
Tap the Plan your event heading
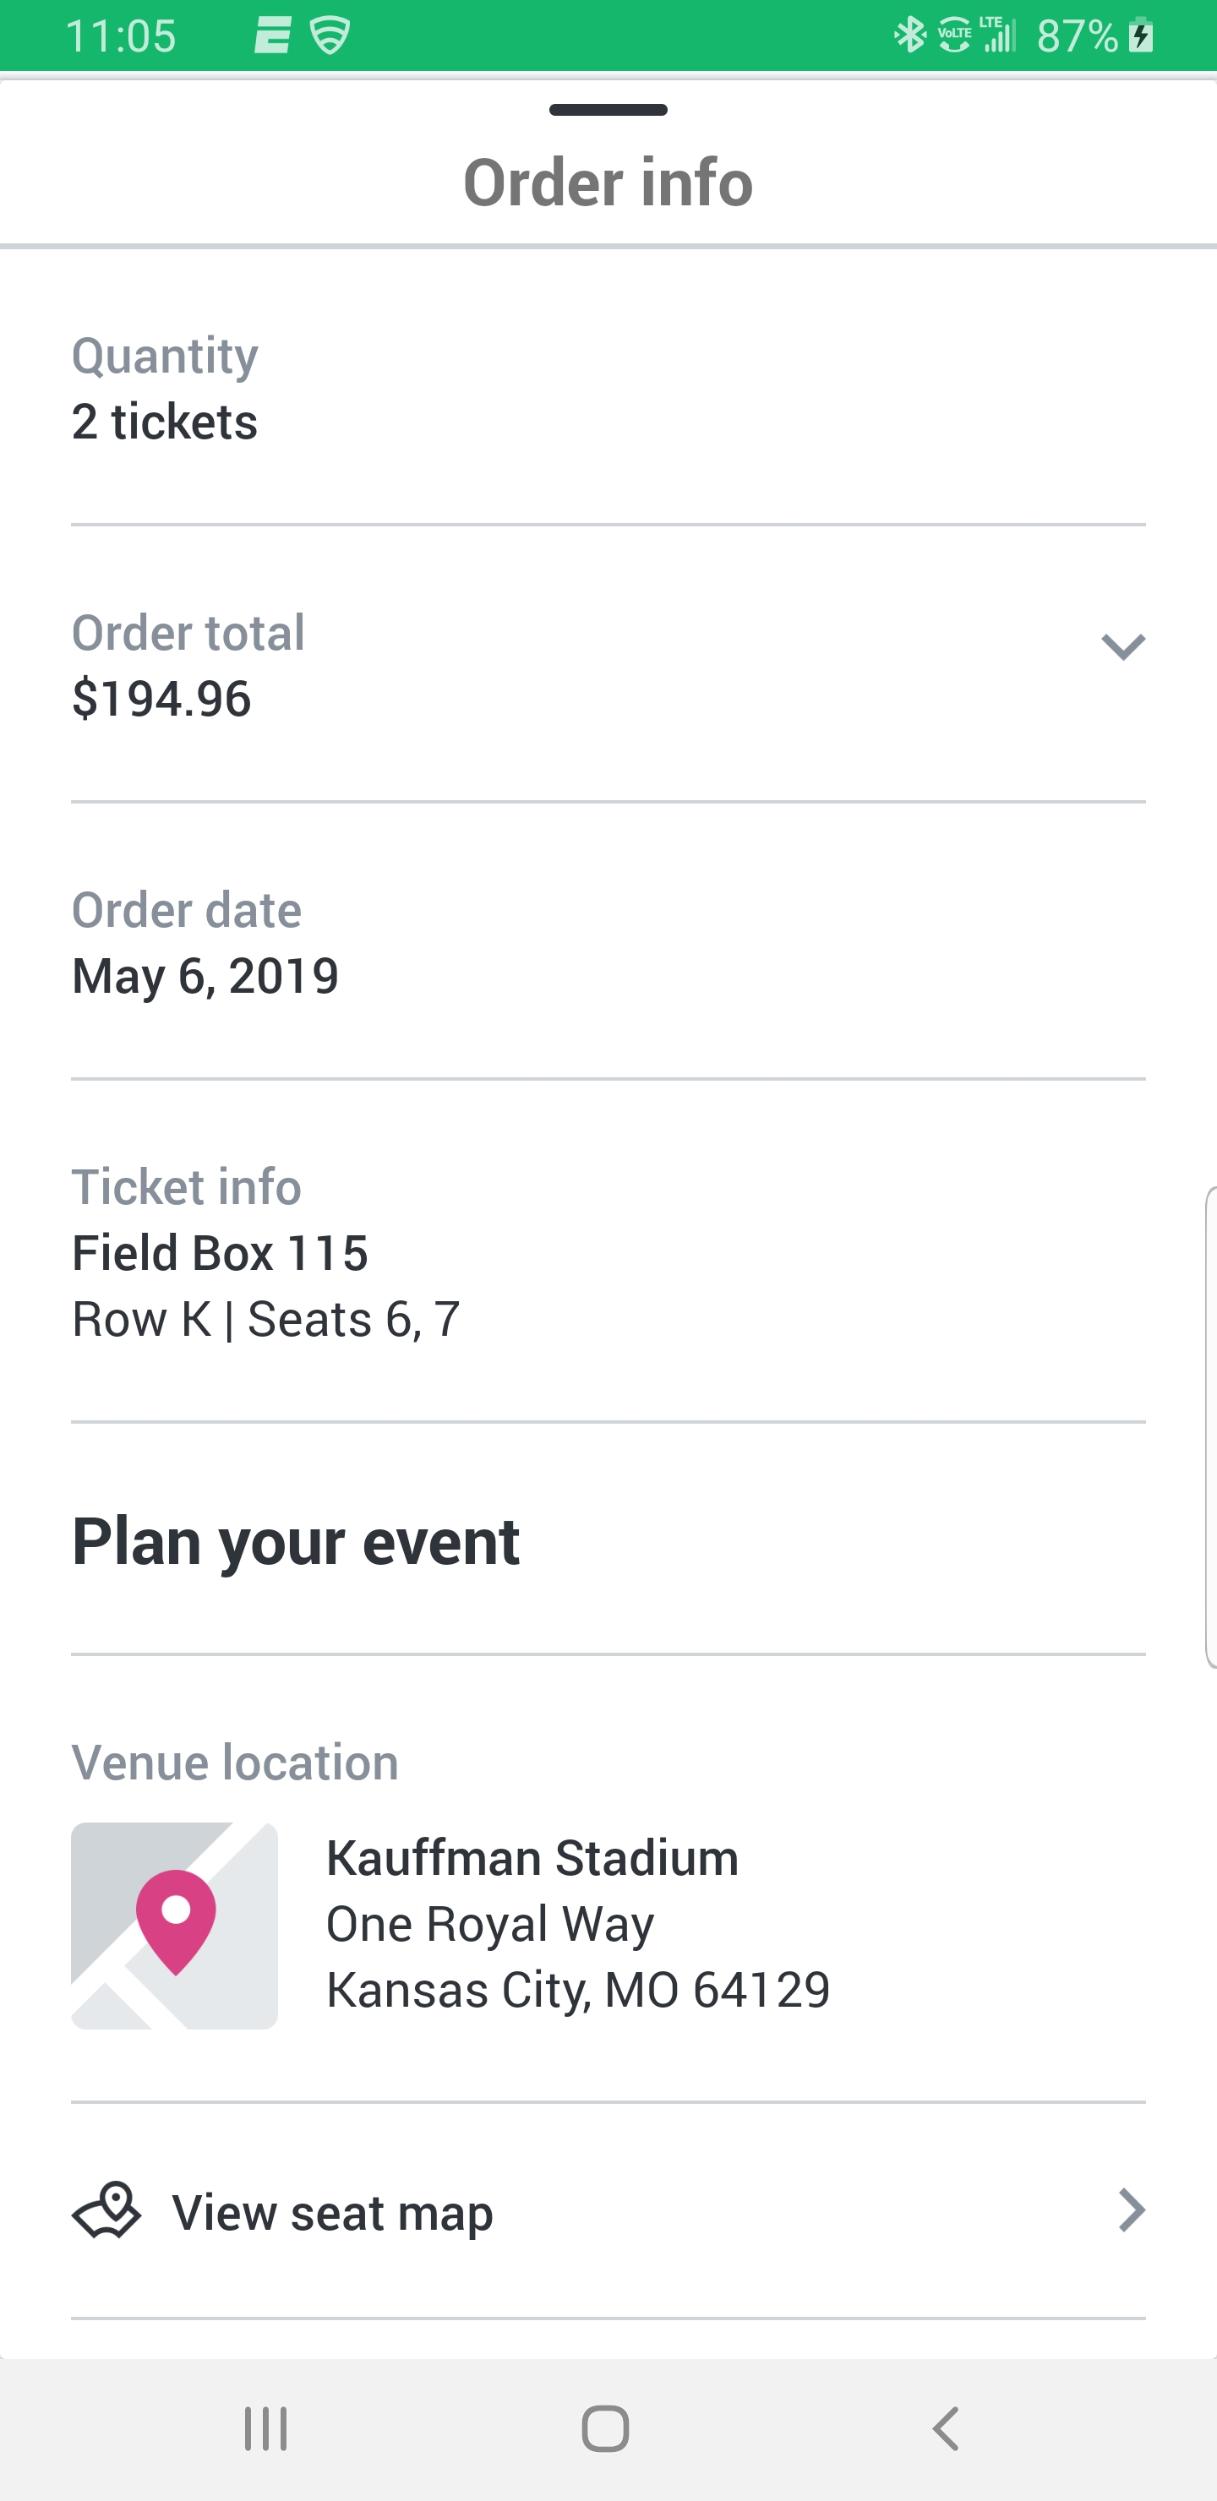295,1542
